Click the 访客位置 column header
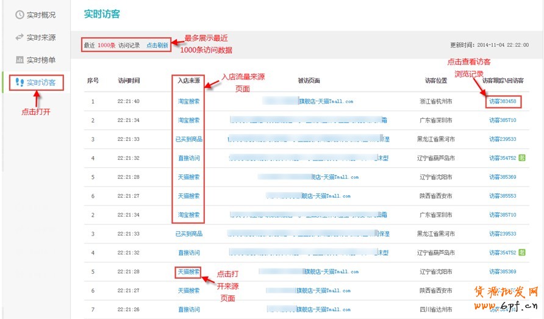The image size is (544, 319). tap(436, 81)
